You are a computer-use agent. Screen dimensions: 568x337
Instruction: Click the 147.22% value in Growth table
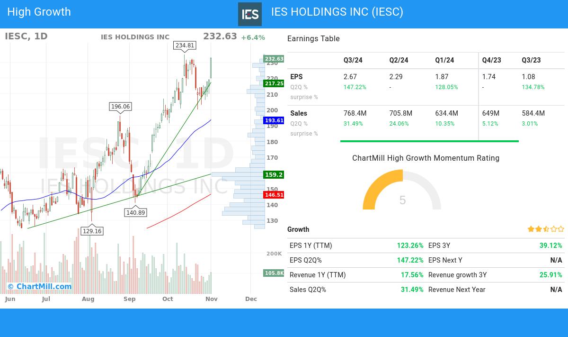410,260
